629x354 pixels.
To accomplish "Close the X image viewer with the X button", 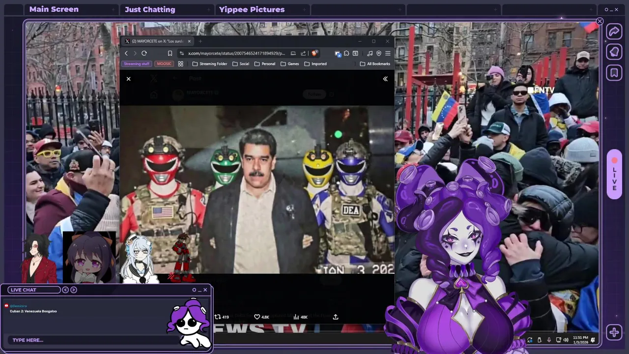I will pyautogui.click(x=128, y=79).
